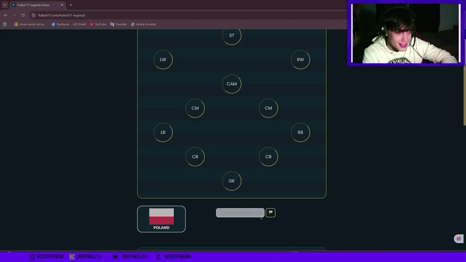This screenshot has height=262, width=466.
Task: Open the Iniciar sesión bookmark
Action: click(x=30, y=24)
